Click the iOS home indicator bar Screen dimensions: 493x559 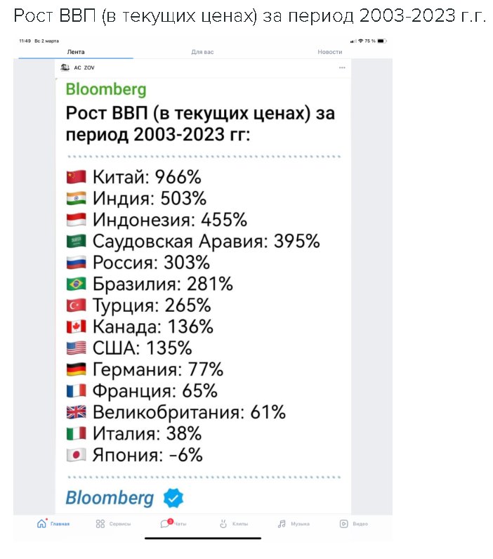[203, 539]
